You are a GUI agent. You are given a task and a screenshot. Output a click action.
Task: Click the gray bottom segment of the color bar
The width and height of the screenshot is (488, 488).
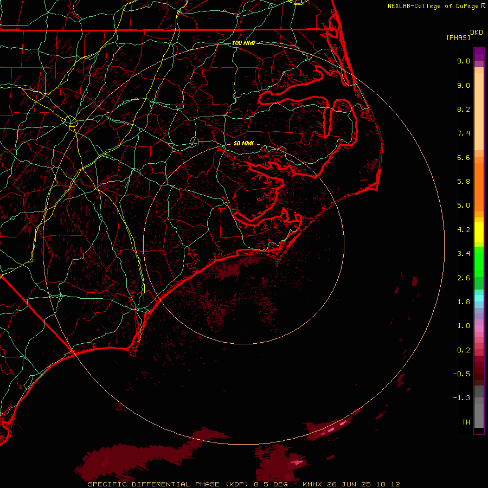[479, 413]
